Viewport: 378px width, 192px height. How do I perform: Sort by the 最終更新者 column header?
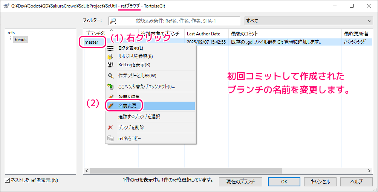pos(357,34)
